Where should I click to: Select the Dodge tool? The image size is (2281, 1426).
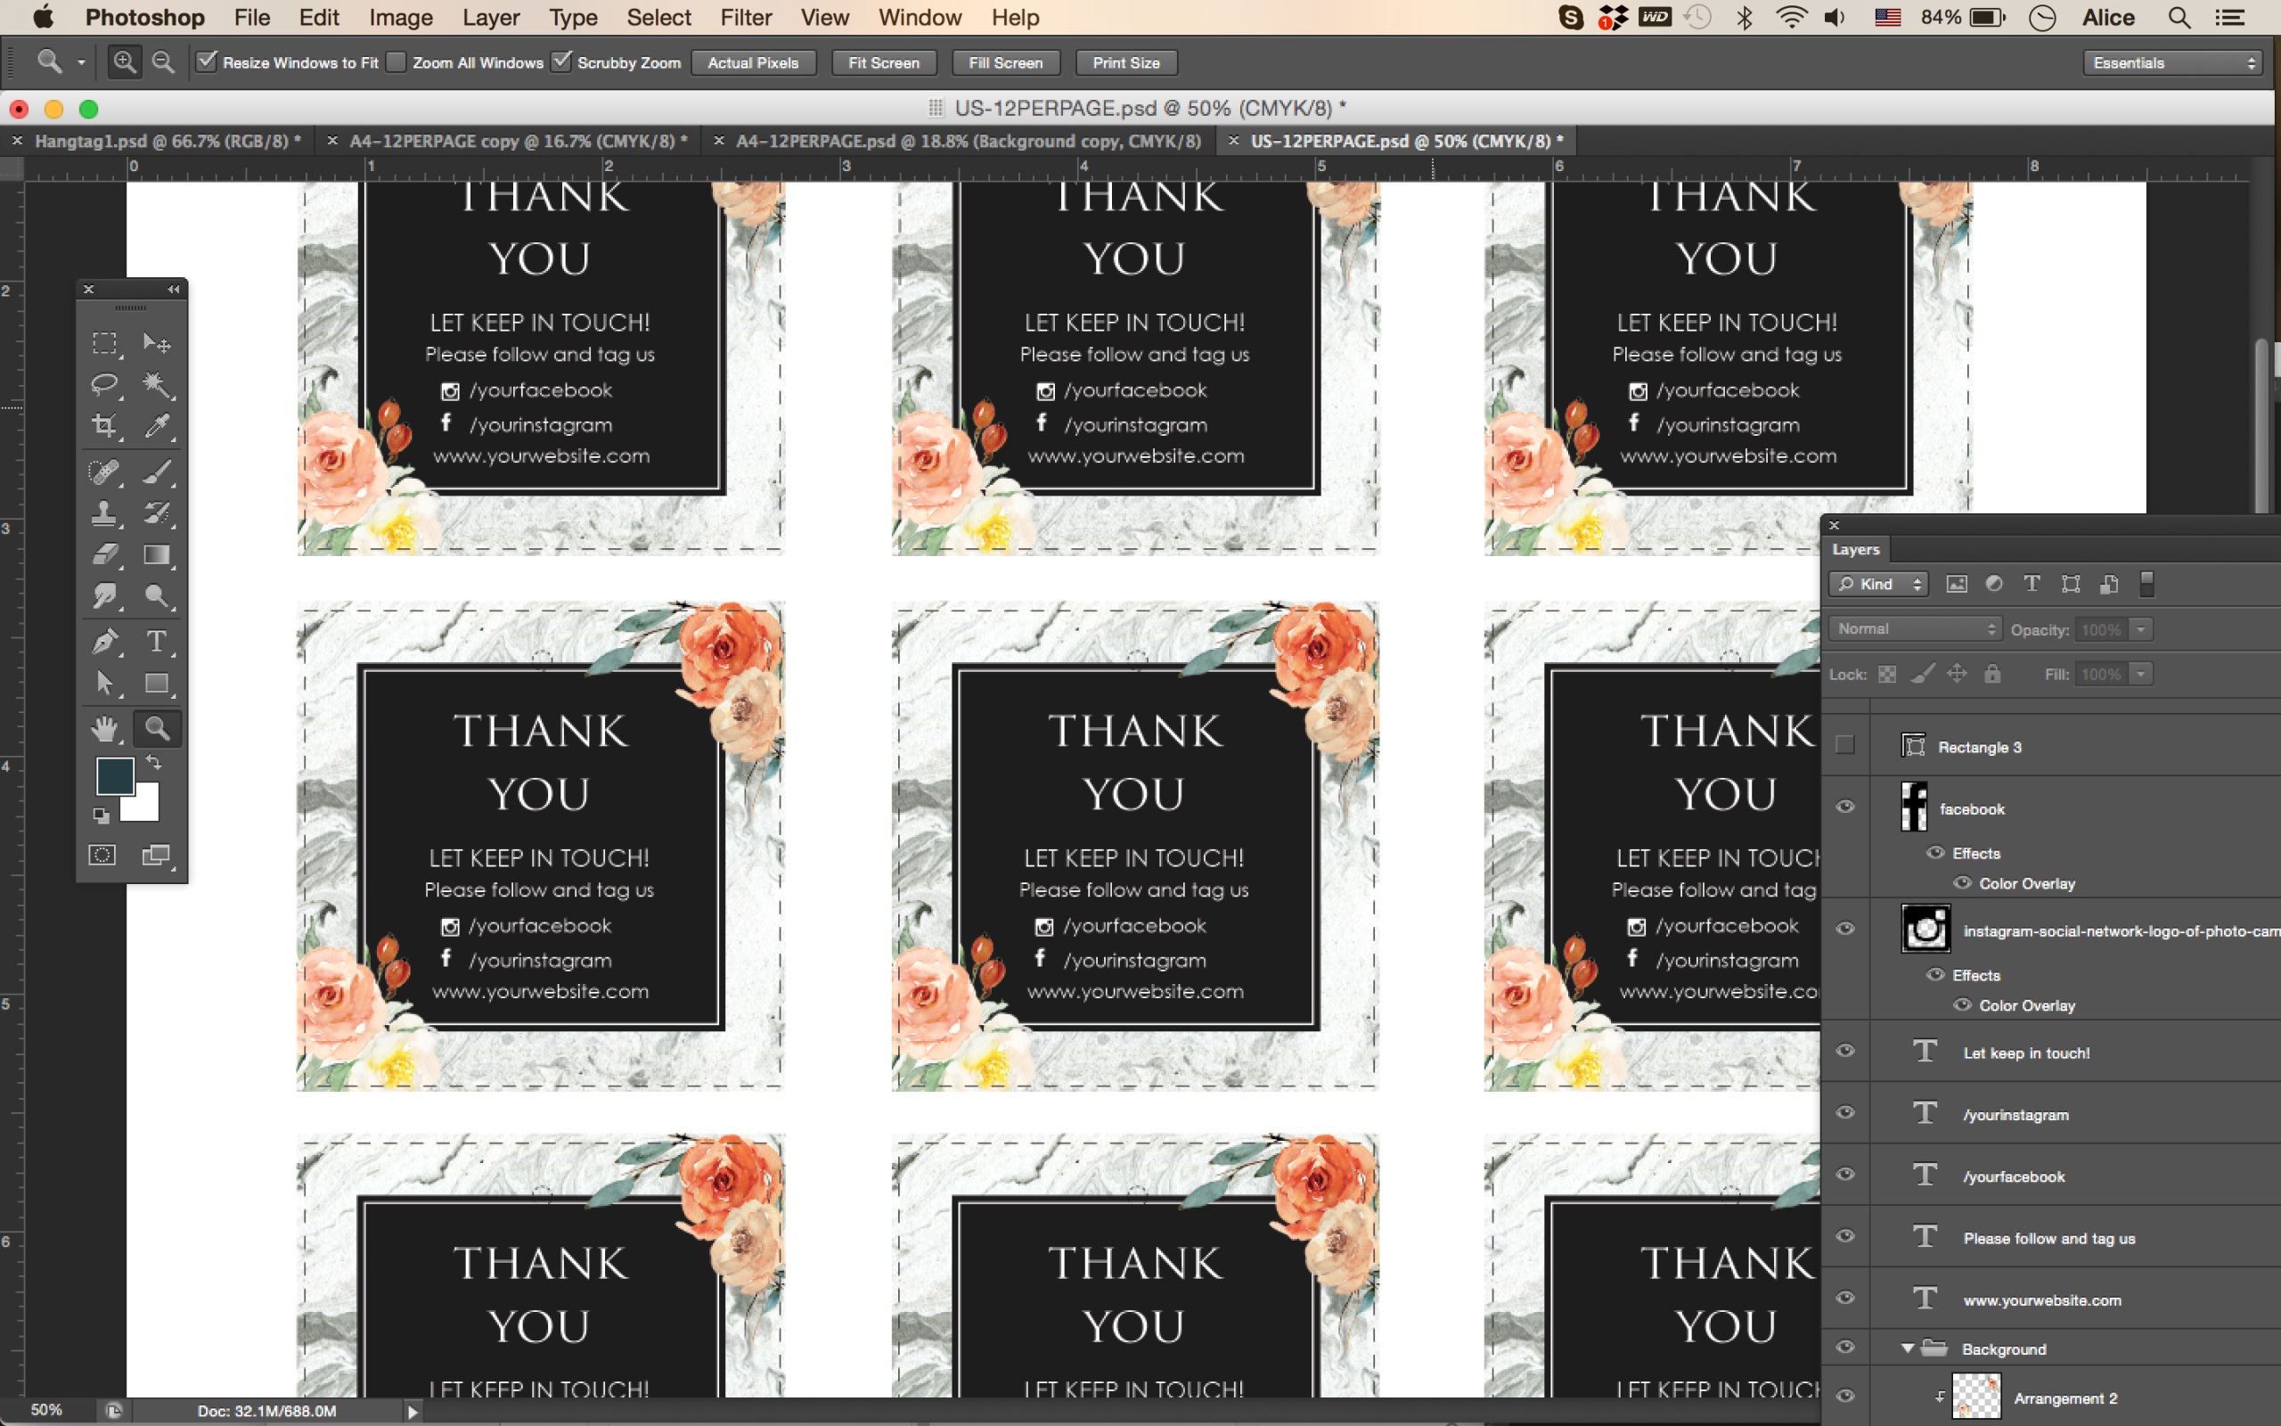point(157,596)
